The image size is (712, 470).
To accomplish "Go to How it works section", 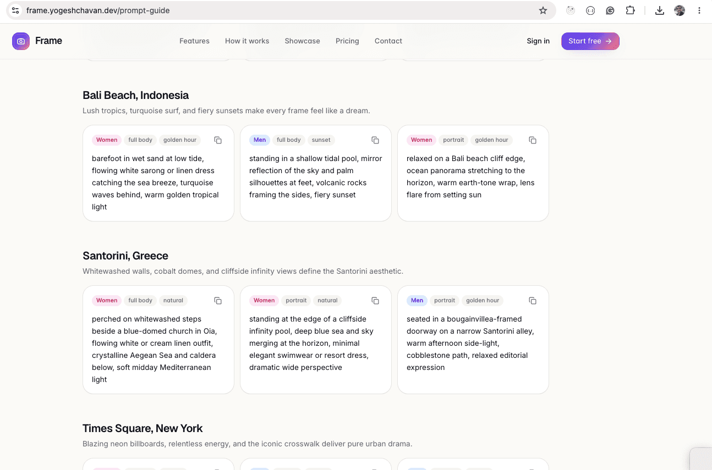I will click(247, 41).
